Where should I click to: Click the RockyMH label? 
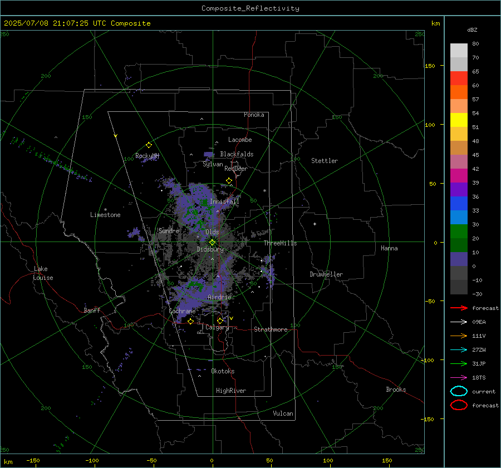point(147,156)
